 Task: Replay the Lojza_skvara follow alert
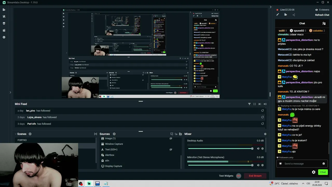262,117
